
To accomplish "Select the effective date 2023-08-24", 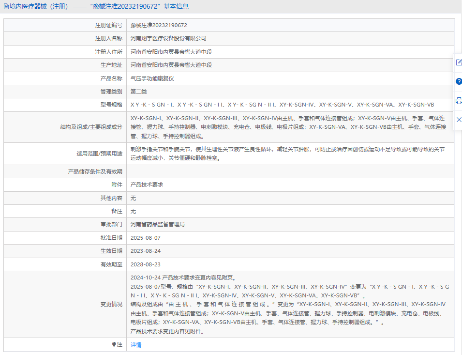I will 145,251.
